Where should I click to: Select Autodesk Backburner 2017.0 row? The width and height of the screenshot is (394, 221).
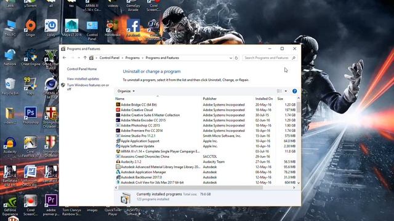[x=206, y=177]
